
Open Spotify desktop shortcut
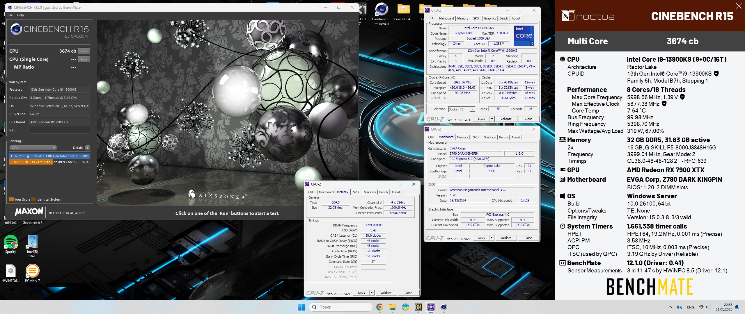coord(10,244)
